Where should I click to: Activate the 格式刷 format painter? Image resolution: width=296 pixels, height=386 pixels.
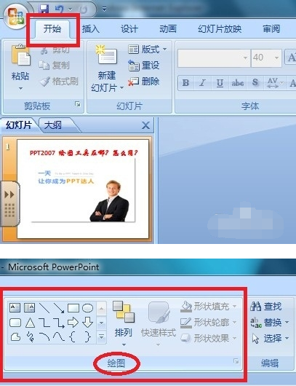tap(59, 82)
